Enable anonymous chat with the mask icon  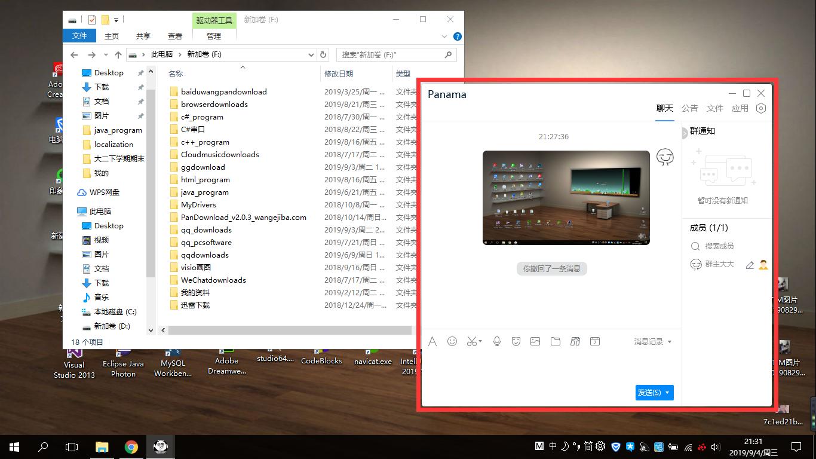pos(516,341)
